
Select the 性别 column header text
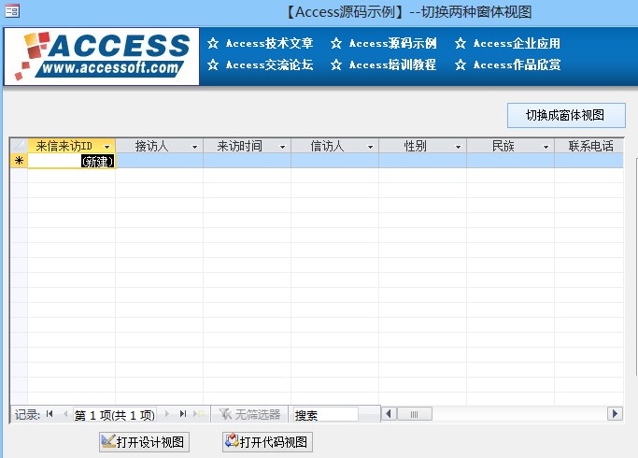[x=415, y=146]
